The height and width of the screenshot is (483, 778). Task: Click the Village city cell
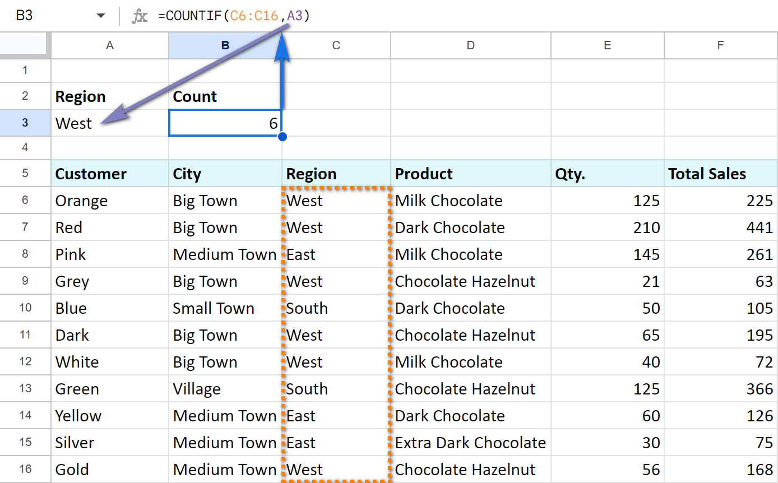(x=225, y=389)
